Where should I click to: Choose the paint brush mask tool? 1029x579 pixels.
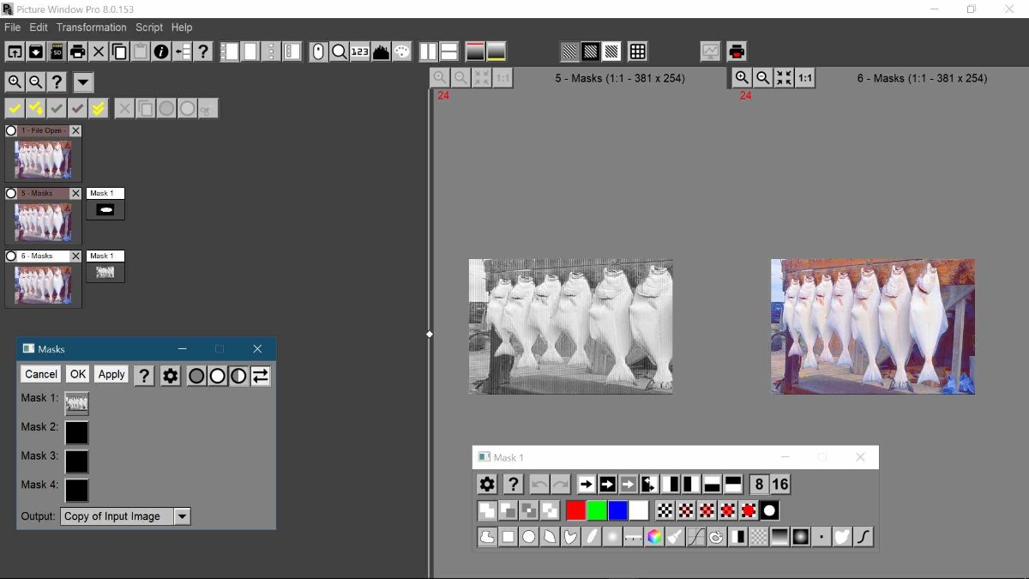pyautogui.click(x=675, y=537)
